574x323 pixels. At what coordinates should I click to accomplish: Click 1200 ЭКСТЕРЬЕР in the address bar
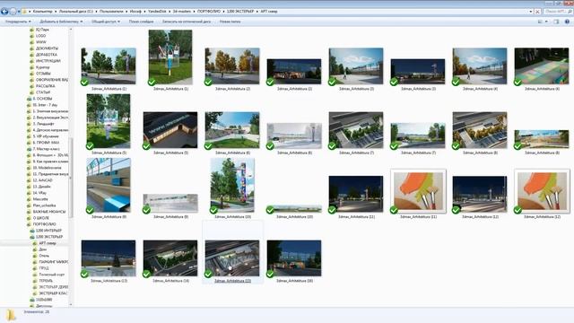point(240,12)
